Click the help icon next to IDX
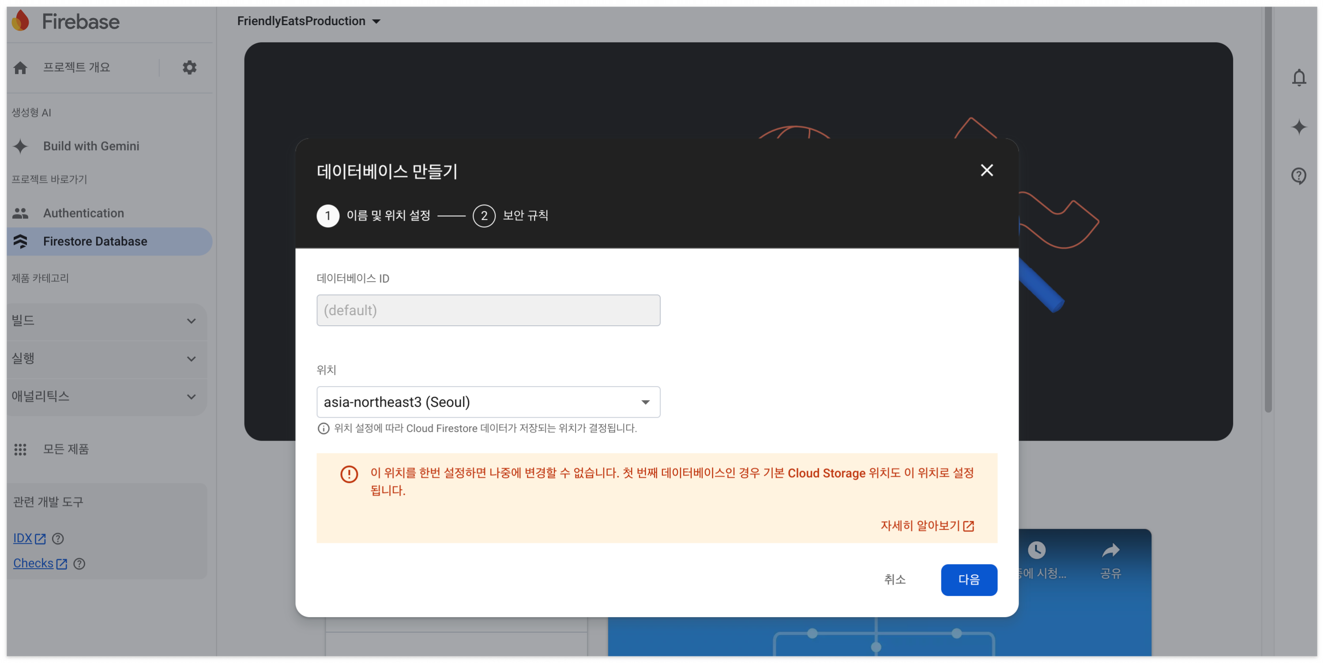The height and width of the screenshot is (663, 1324). (x=58, y=538)
